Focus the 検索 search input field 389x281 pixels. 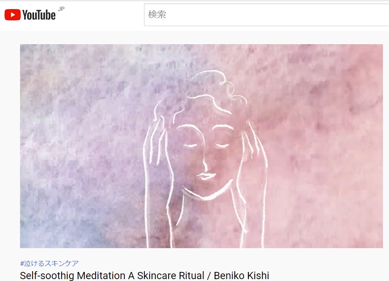click(267, 15)
